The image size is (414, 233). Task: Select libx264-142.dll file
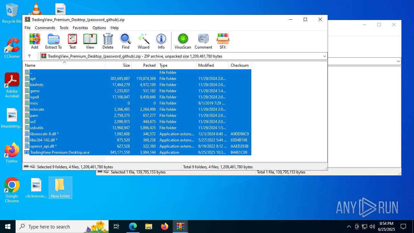137,140
